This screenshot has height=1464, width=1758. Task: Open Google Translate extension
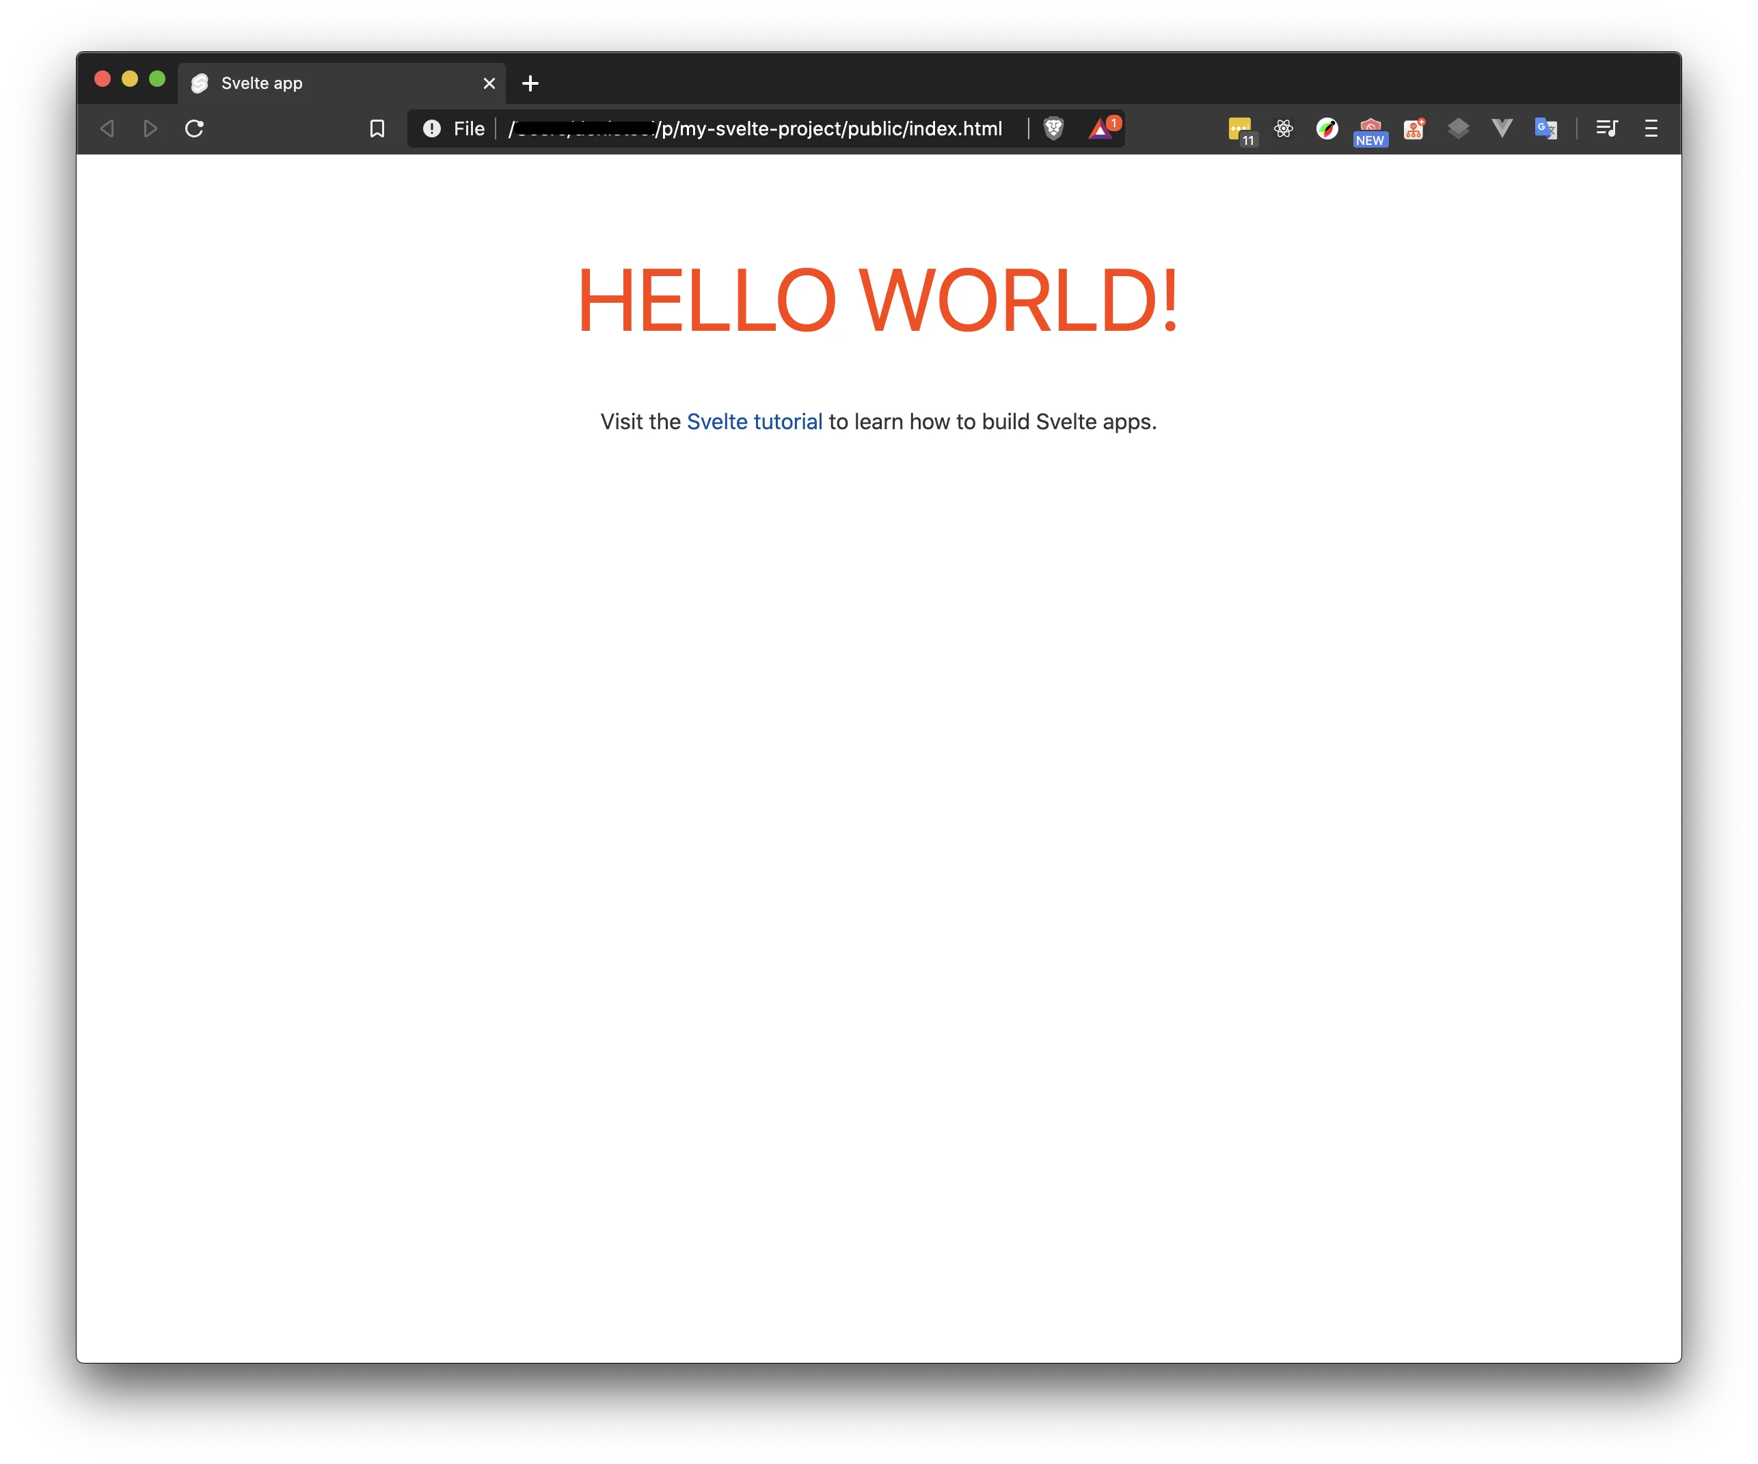tap(1545, 128)
